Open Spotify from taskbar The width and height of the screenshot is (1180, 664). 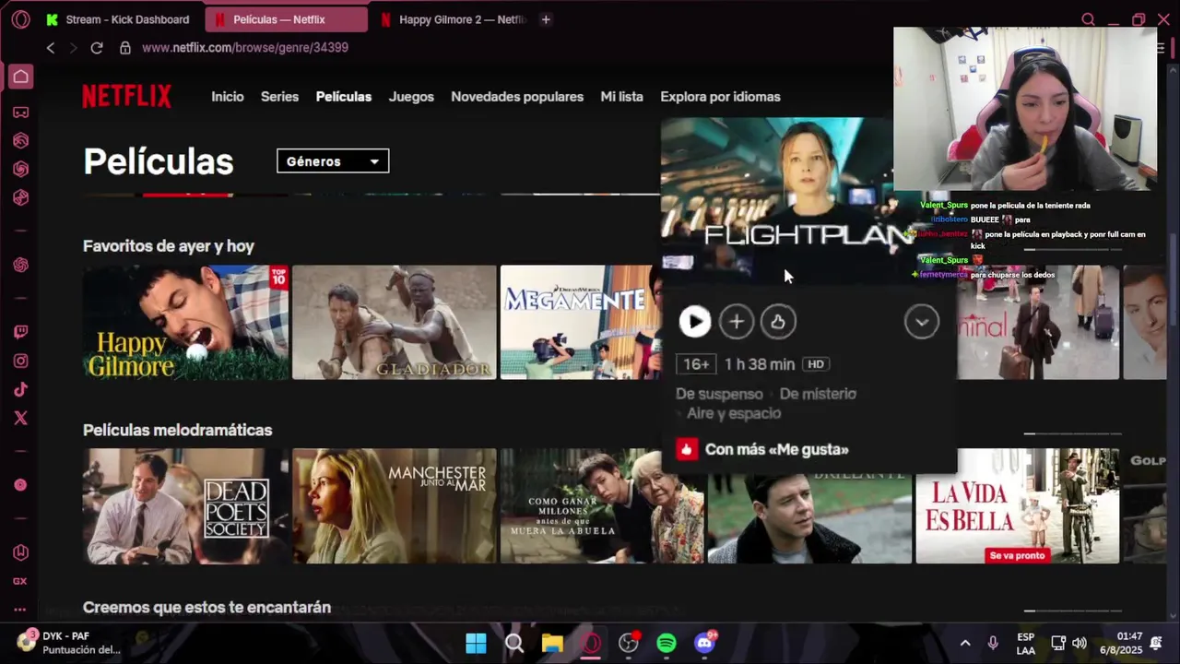tap(667, 643)
